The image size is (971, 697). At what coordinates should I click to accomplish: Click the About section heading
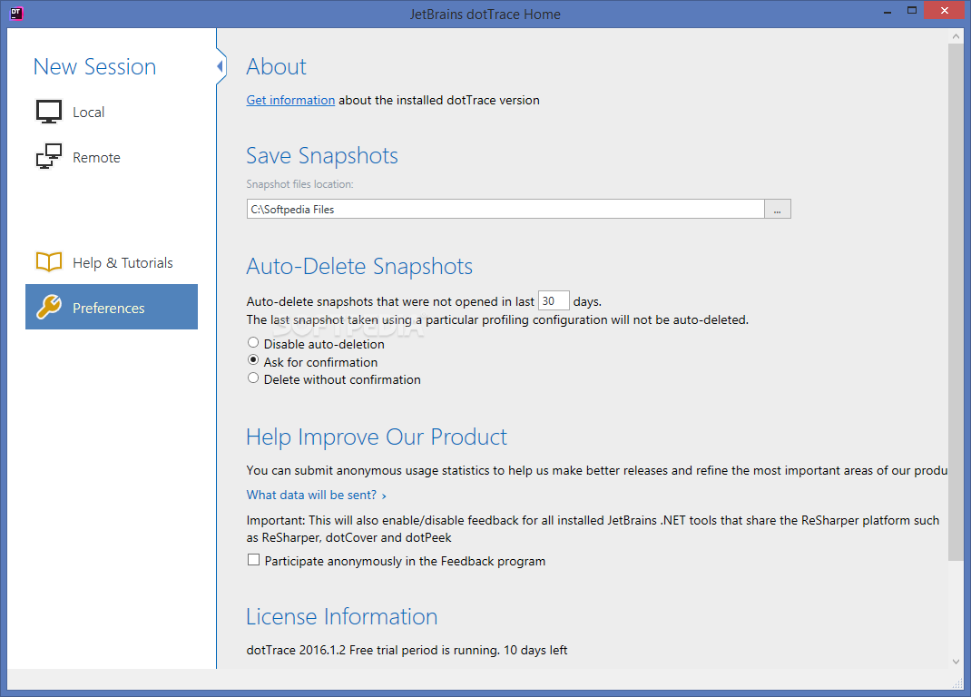[276, 67]
